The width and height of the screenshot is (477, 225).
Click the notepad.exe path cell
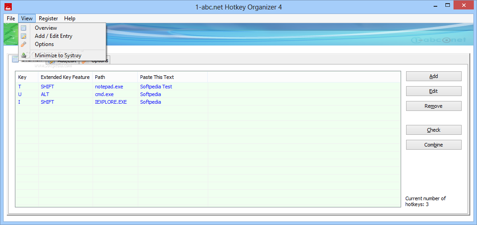click(109, 87)
